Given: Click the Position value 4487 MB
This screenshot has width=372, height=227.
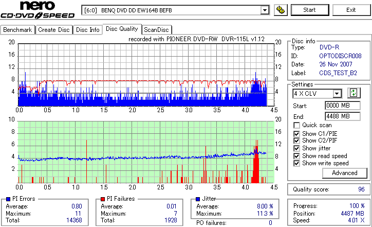Looking at the screenshot, I should (x=352, y=214).
